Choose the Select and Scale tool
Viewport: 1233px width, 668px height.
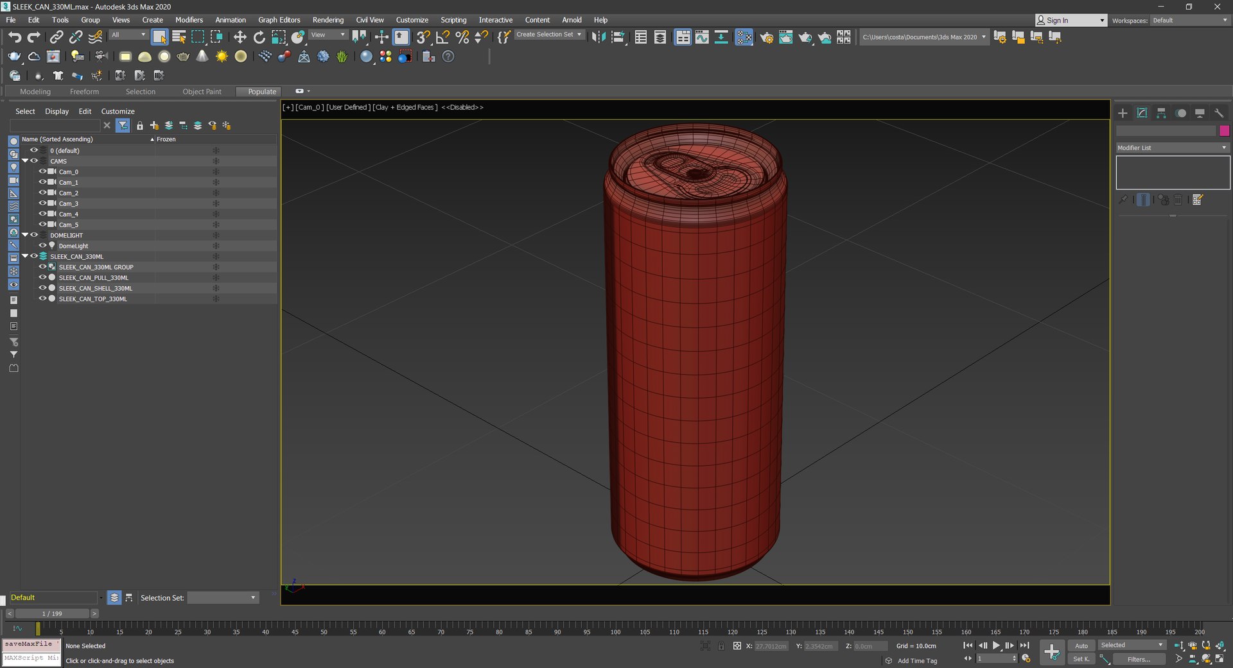(278, 37)
